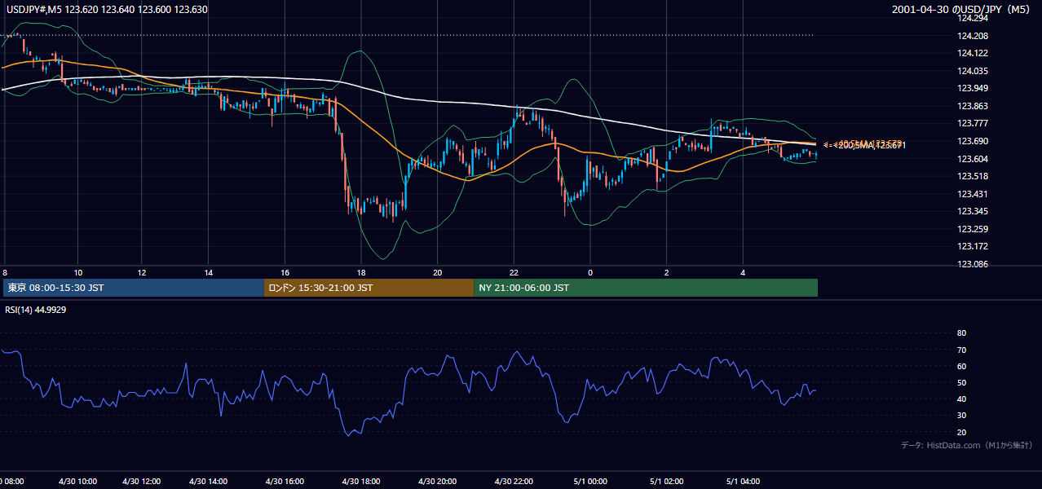Image resolution: width=1042 pixels, height=489 pixels.
Task: Select the 東京 08:00-15:30 JST session bar
Action: point(133,288)
